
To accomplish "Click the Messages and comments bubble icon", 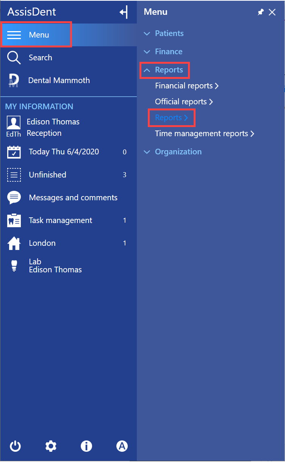I will pos(14,198).
